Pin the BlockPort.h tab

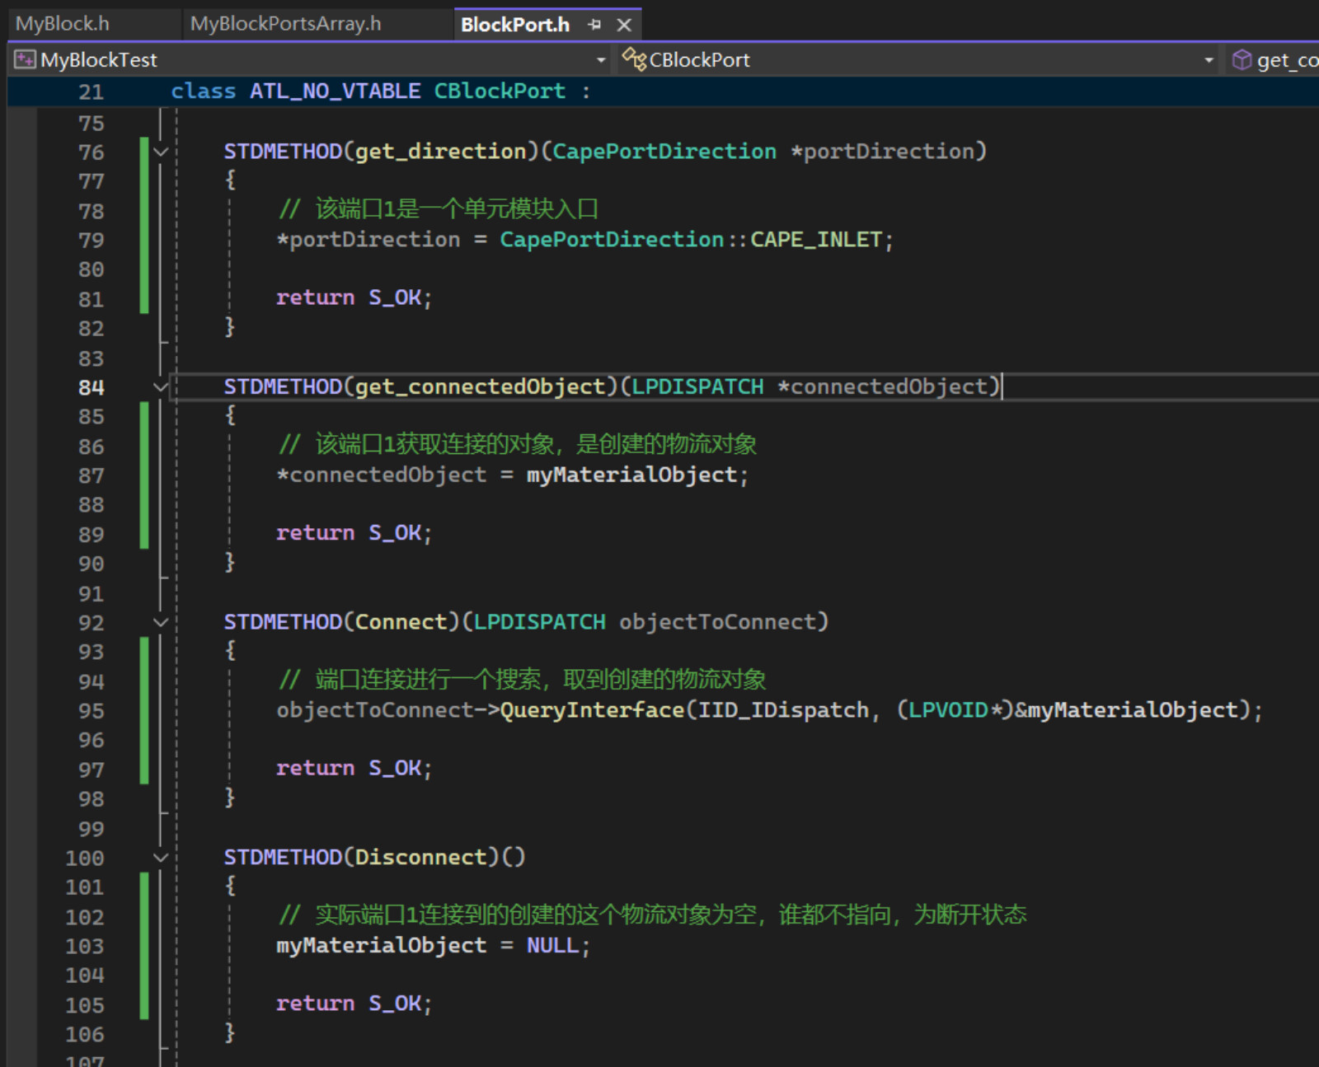pos(594,25)
